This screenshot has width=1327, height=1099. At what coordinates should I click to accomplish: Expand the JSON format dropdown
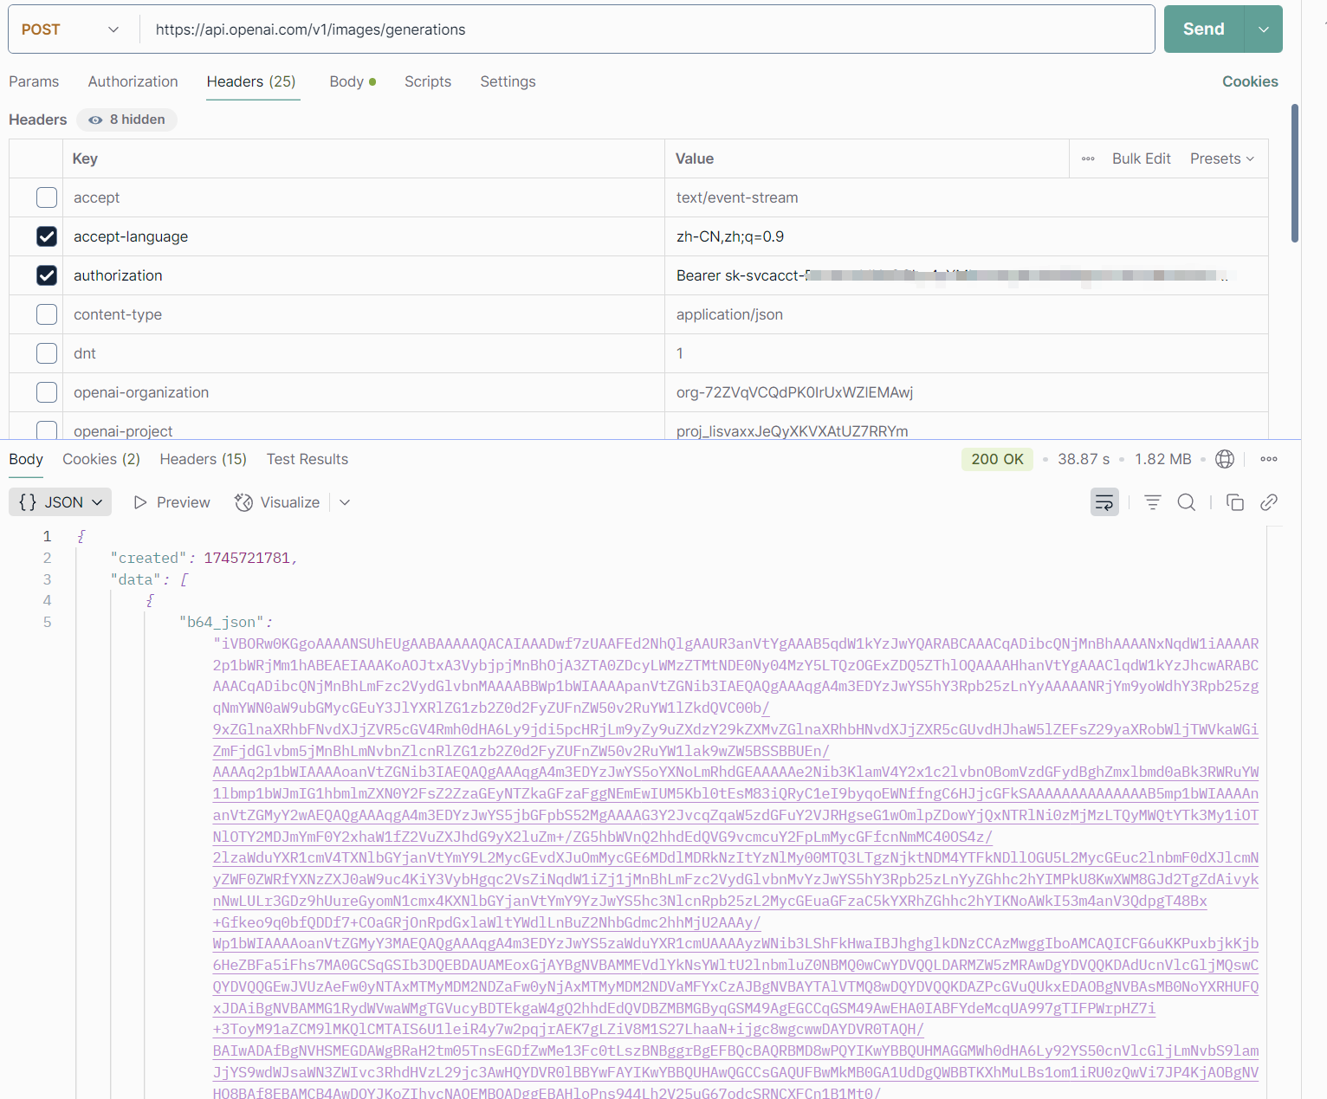click(x=61, y=502)
